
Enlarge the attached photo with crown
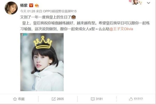click(42, 62)
